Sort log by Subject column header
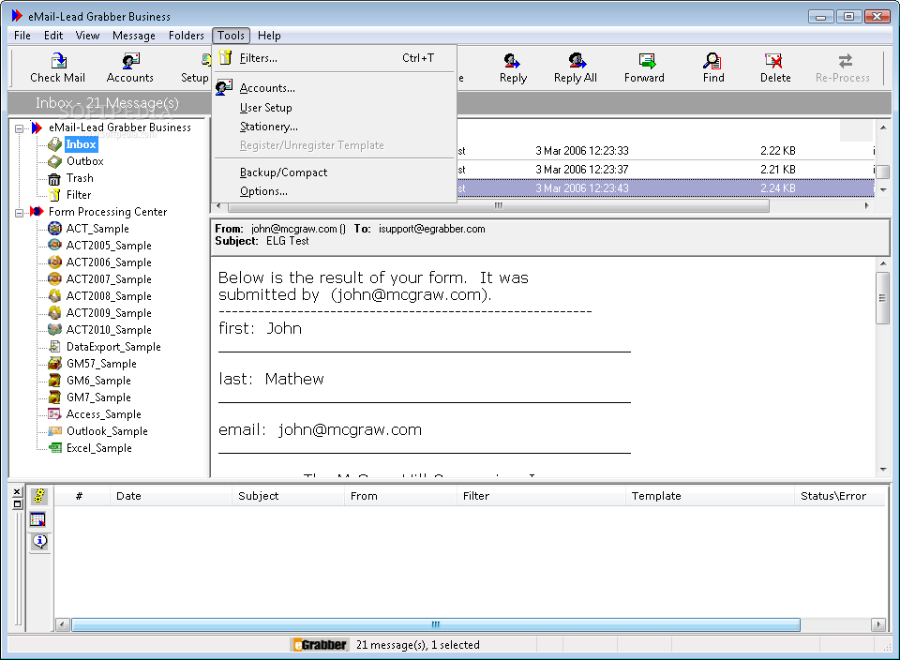 tap(288, 496)
